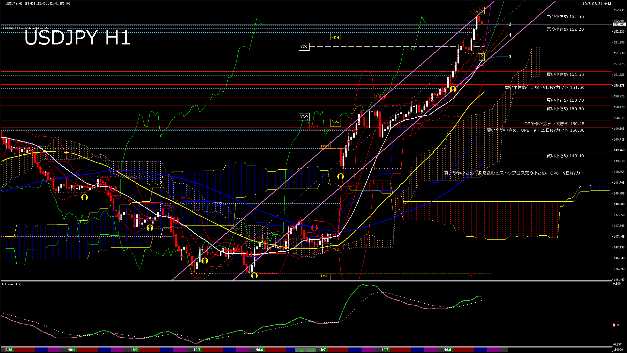Select the 10/8 date on time axis

coord(385,350)
